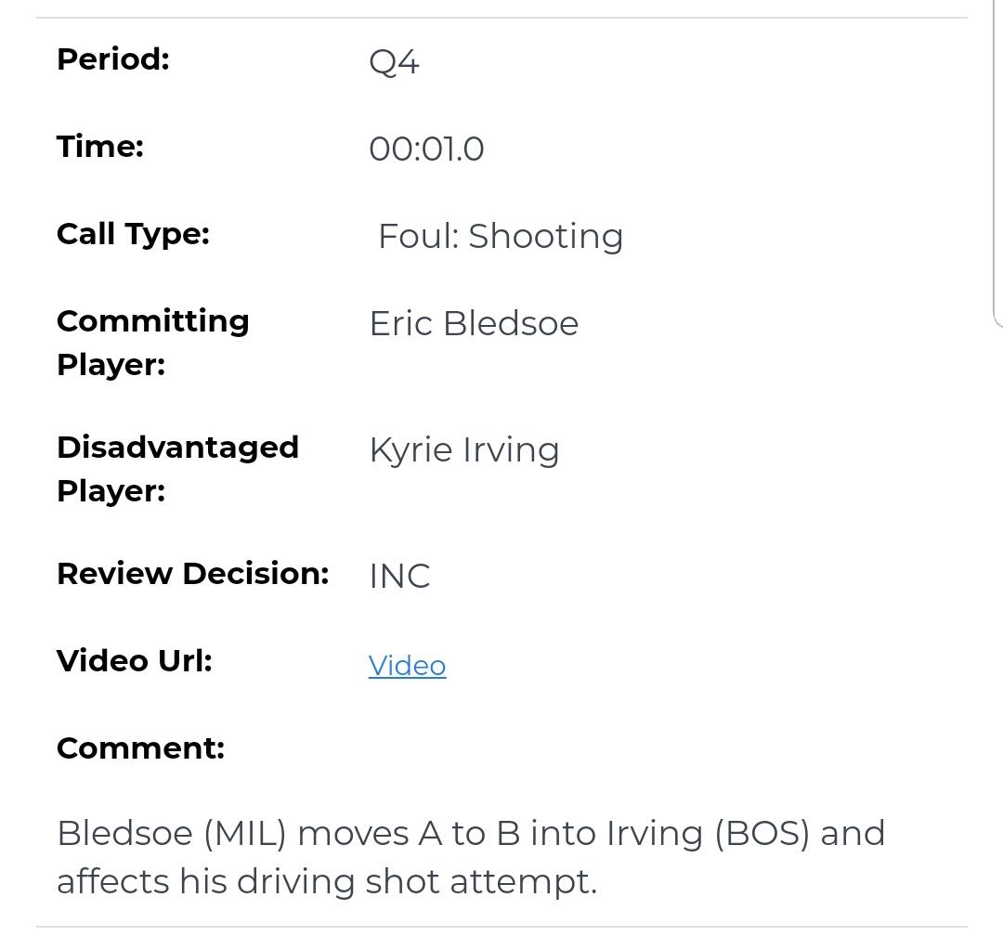Click the Committing Player label
Screen dimensions: 1003x936
[x=152, y=342]
